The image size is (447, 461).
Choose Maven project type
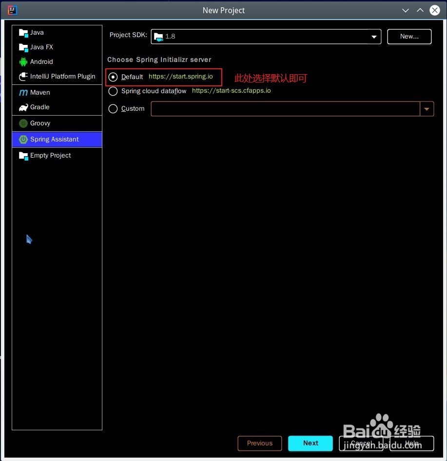coord(57,93)
